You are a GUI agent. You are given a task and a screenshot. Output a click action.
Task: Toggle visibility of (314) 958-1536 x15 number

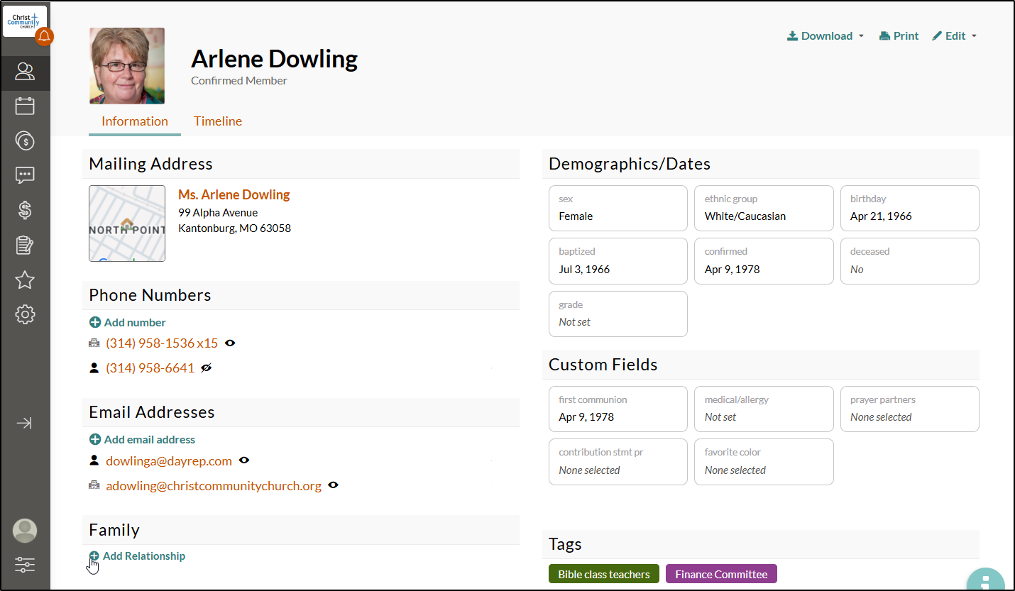230,343
